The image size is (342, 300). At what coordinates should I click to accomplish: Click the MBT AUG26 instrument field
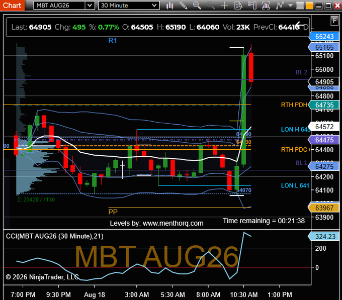59,6
